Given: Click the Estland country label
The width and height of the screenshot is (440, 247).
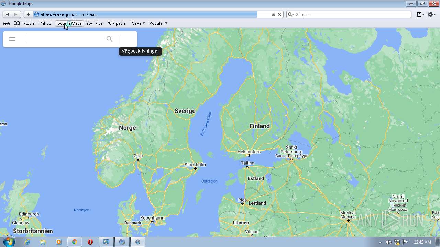Looking at the screenshot, I should 256,178.
